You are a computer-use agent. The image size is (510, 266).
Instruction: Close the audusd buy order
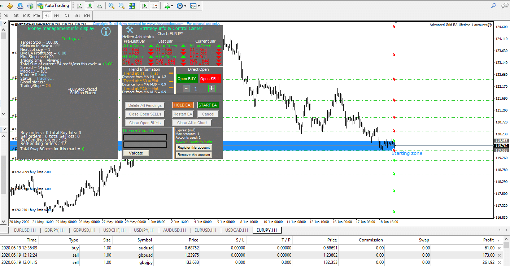500,248
